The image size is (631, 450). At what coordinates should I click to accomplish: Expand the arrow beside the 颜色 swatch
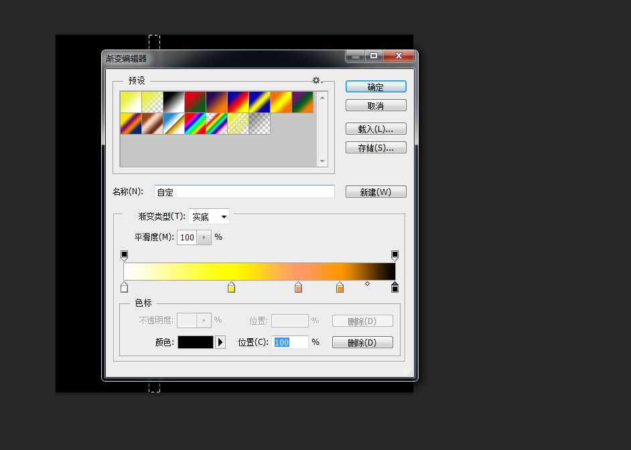[x=220, y=342]
